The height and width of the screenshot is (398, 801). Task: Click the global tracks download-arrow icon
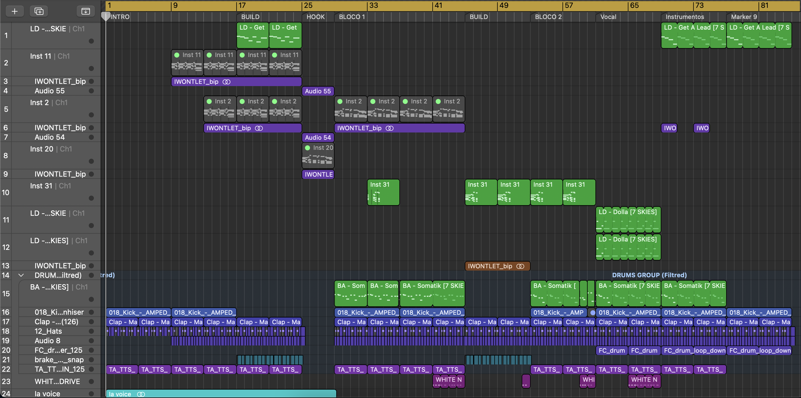(x=85, y=11)
